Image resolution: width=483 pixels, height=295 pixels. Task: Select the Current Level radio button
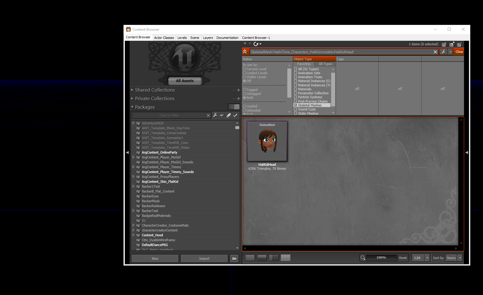pos(244,69)
